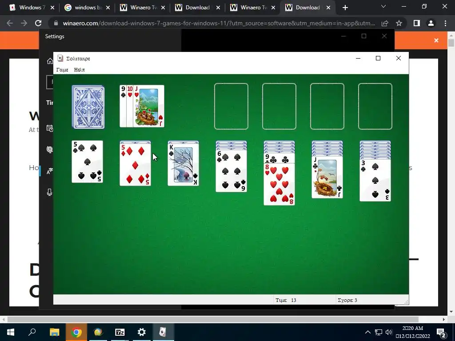
Task: Bookmark this page with the star
Action: pos(399,23)
